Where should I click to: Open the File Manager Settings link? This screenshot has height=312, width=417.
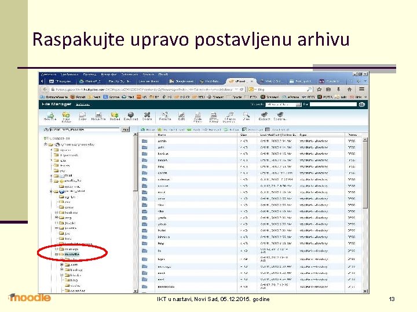pos(83,105)
